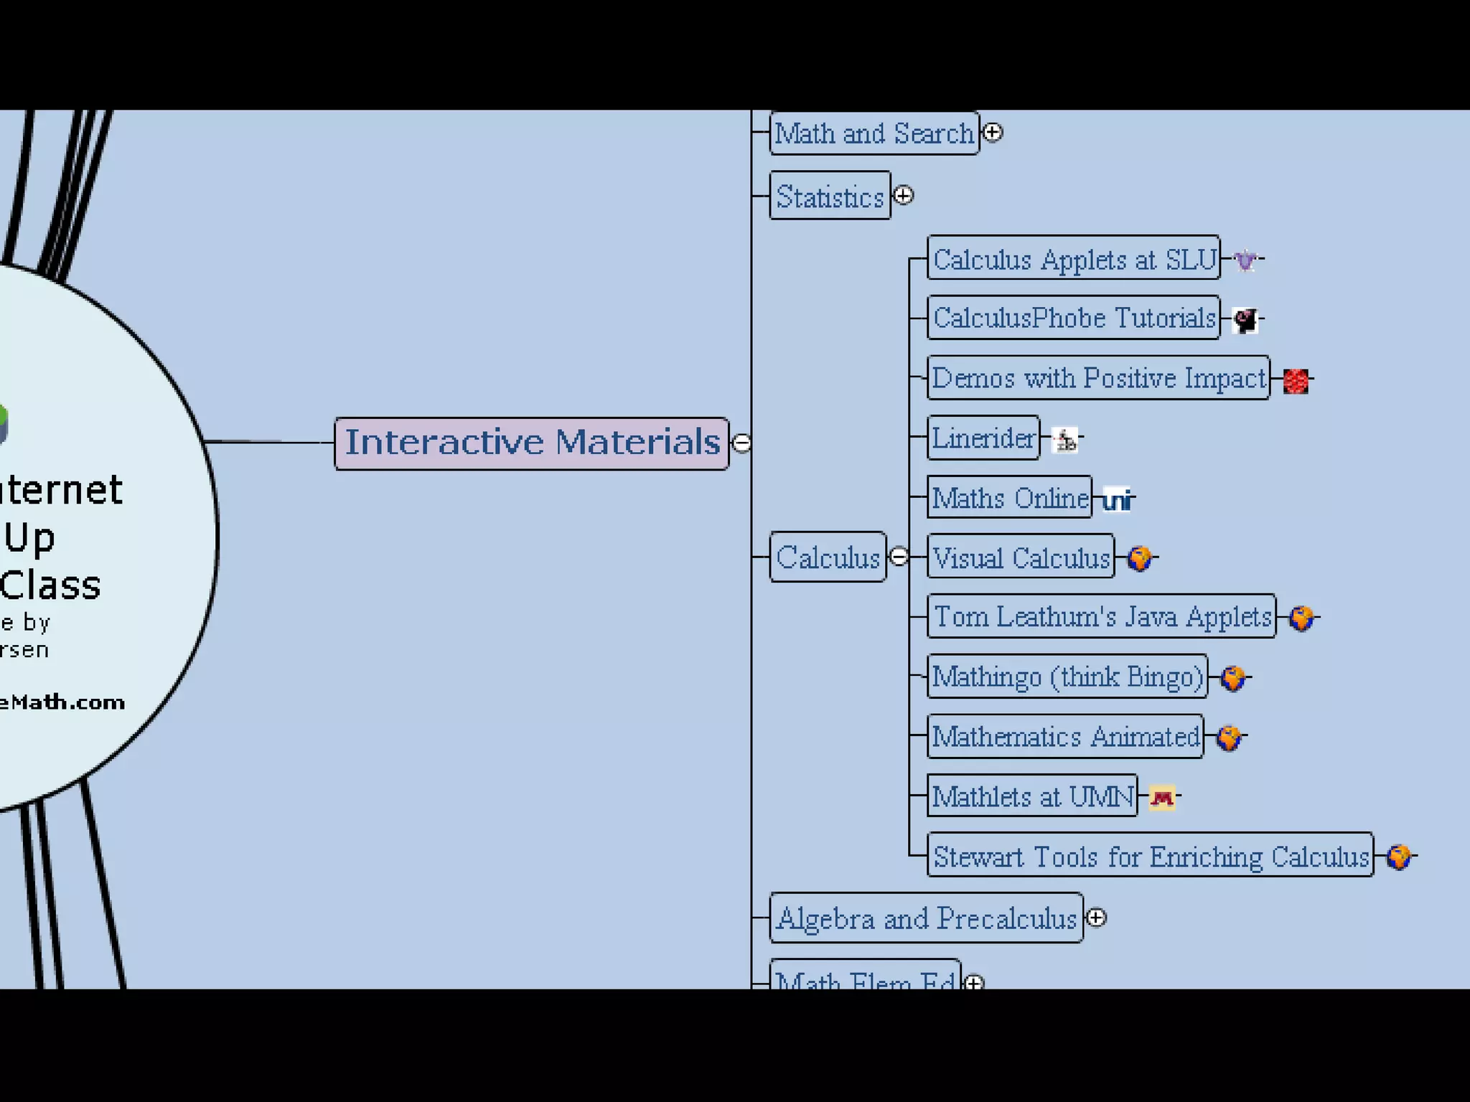
Task: Click the purple icon beside Calculus Applets at SLU
Action: point(1245,260)
